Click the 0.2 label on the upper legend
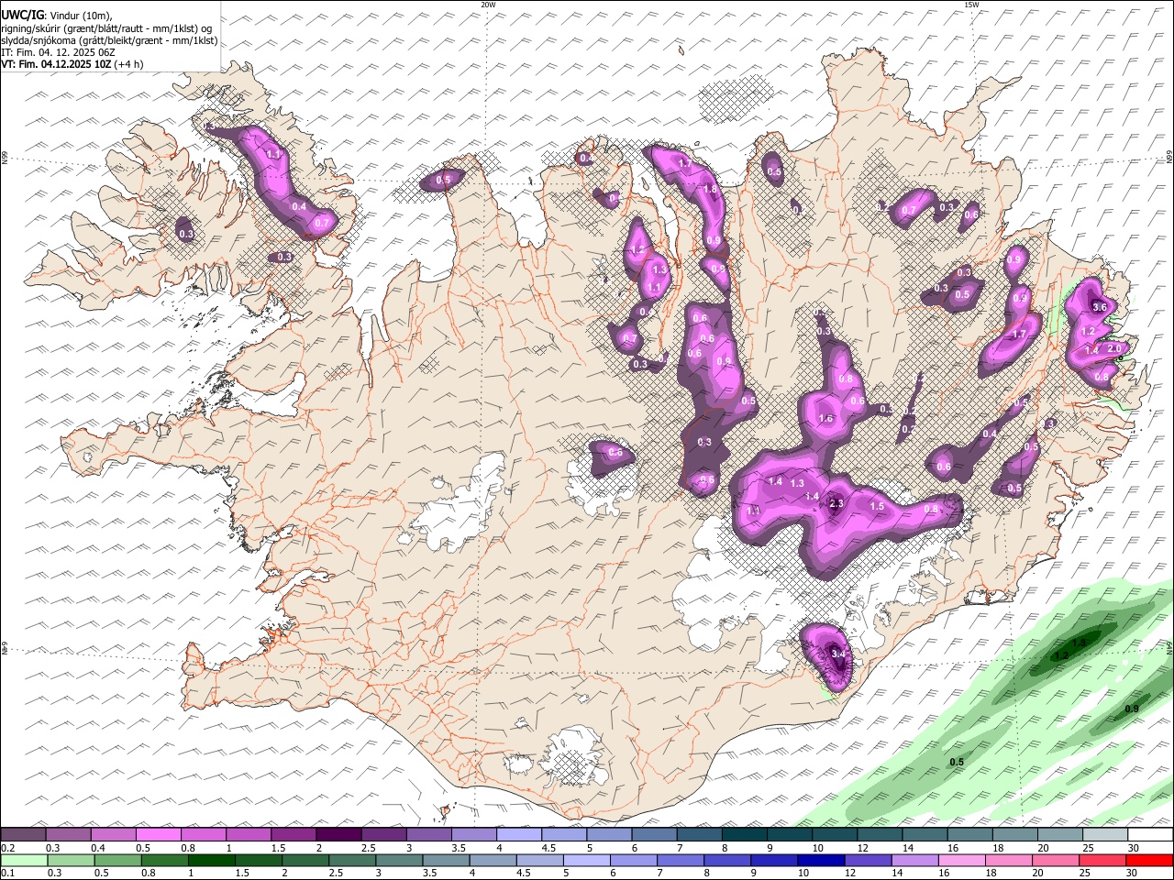This screenshot has width=1174, height=880. coord(6,848)
